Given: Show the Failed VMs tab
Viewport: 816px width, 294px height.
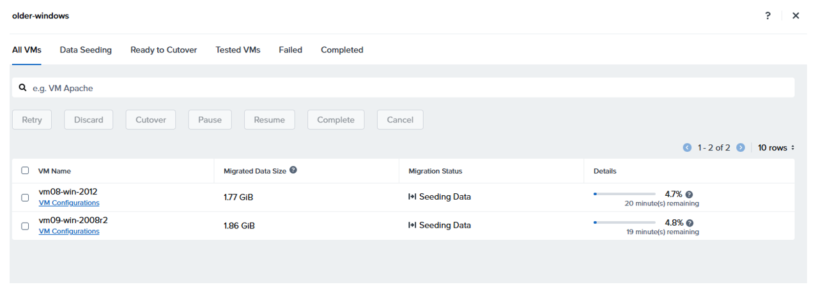Looking at the screenshot, I should pyautogui.click(x=290, y=50).
